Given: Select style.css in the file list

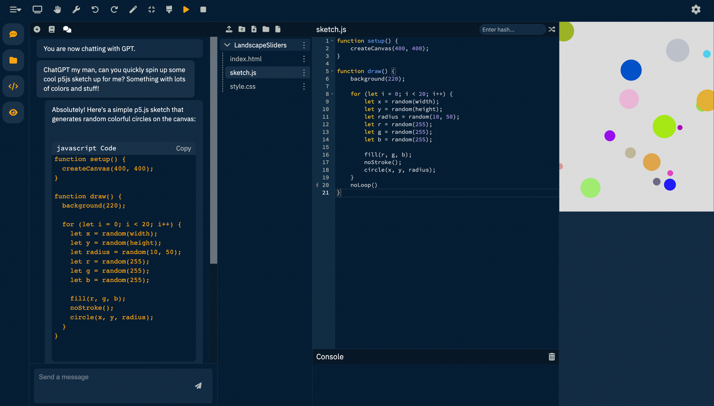Looking at the screenshot, I should (242, 86).
